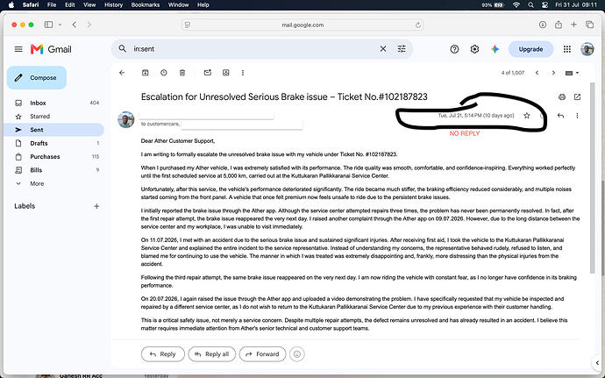Open the Inbox folder
The height and width of the screenshot is (378, 605).
click(54, 103)
